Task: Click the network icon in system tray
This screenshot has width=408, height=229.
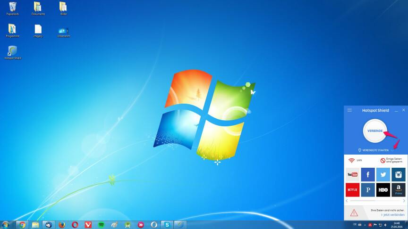Action: pos(380,225)
